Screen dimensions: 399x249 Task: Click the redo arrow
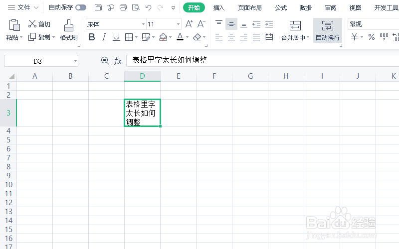(x=160, y=7)
